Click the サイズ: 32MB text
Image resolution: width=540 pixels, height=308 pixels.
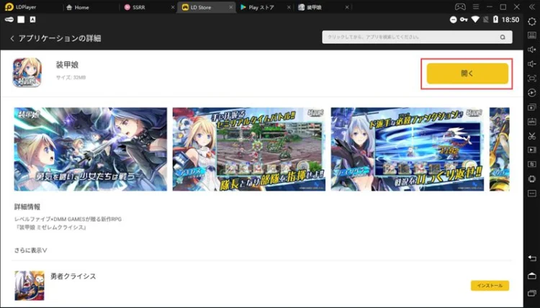pos(71,78)
